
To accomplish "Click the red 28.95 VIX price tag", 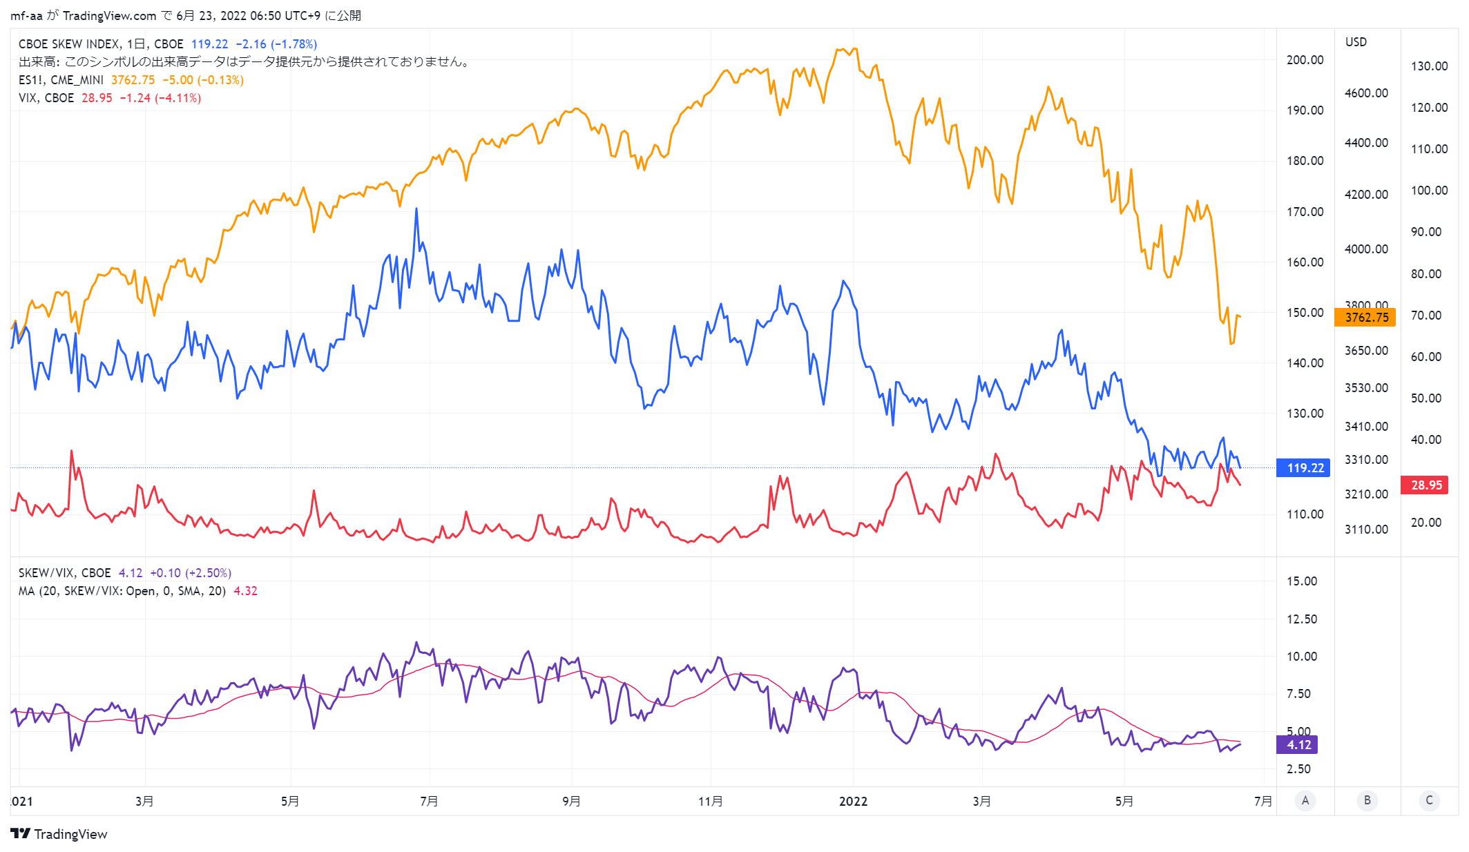I will [1425, 485].
